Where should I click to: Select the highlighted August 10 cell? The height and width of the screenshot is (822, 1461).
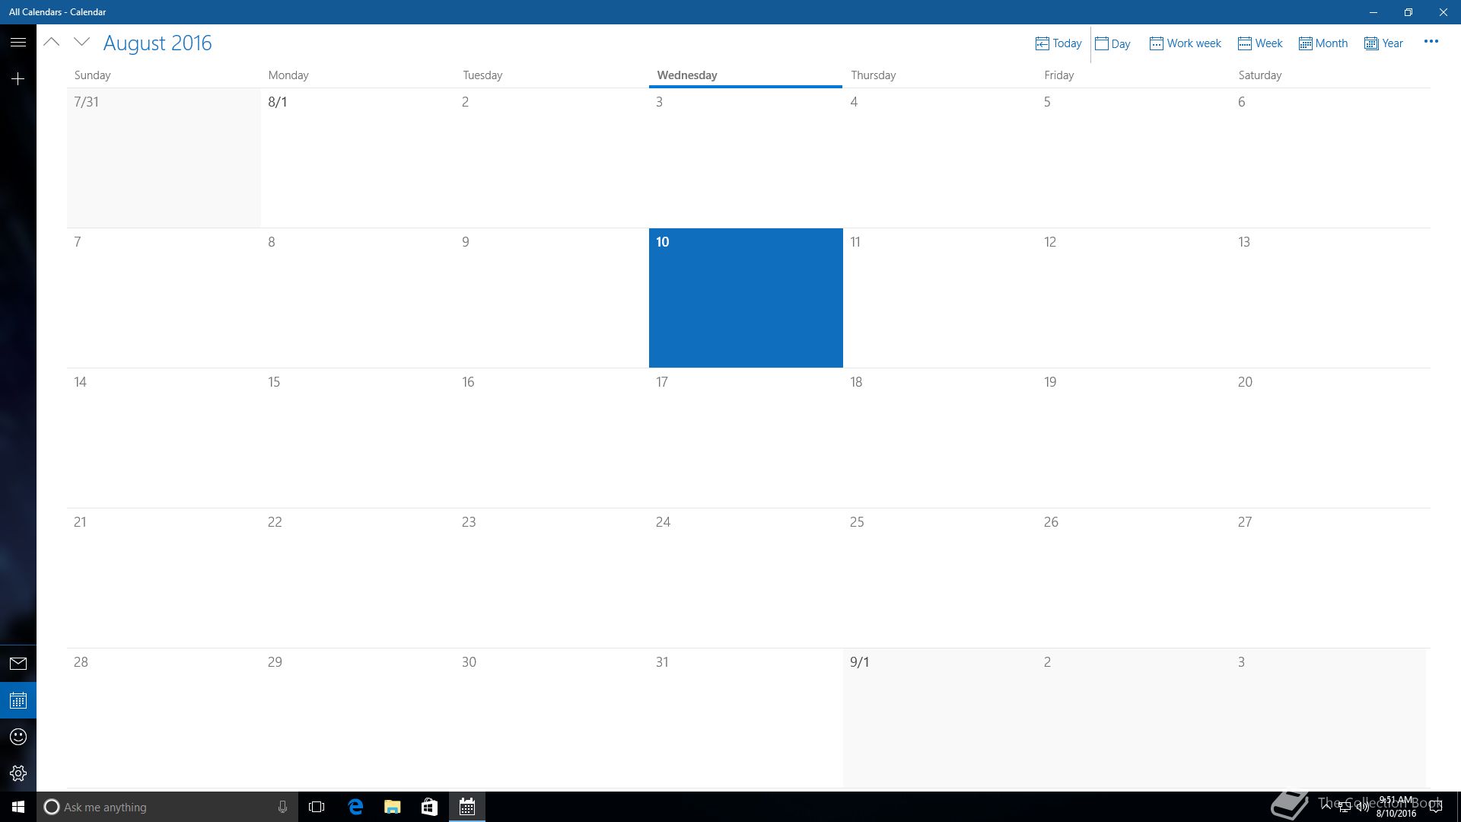[x=746, y=298]
